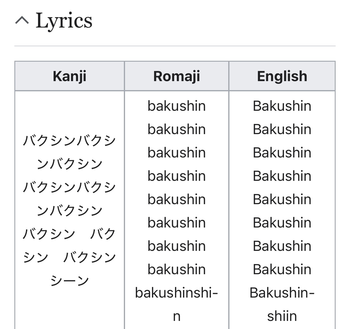Select the Romaji column header

tap(176, 76)
